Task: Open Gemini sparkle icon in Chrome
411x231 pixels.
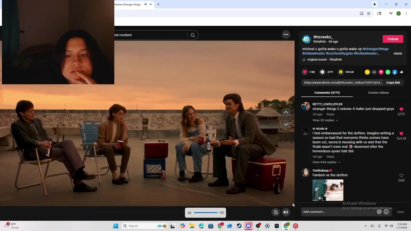Action: pos(374,4)
